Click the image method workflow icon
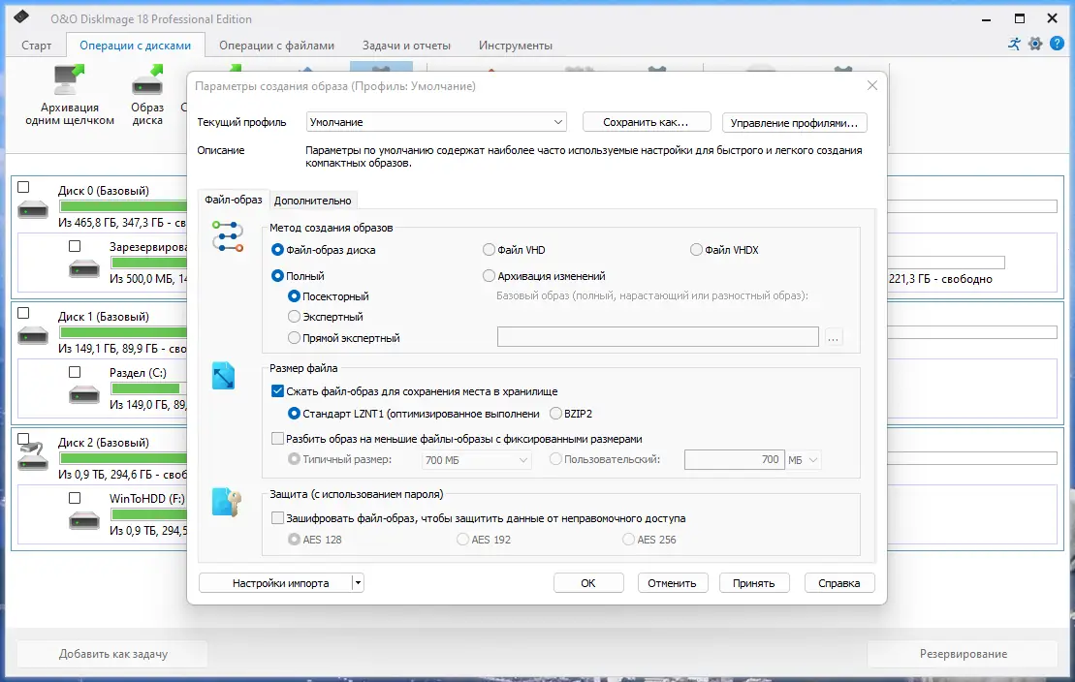 point(228,236)
